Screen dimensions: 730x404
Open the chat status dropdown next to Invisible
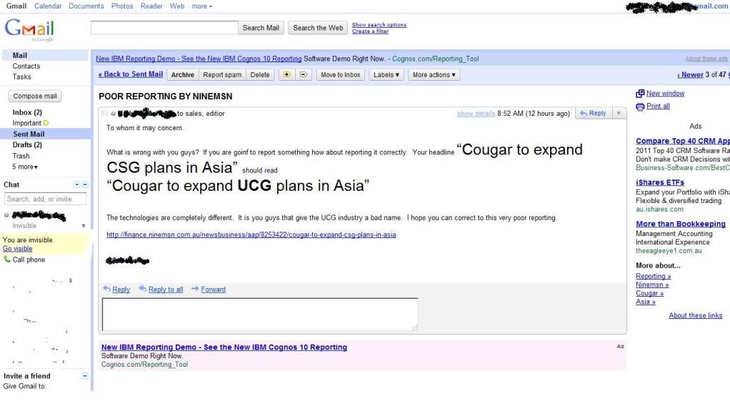[84, 226]
